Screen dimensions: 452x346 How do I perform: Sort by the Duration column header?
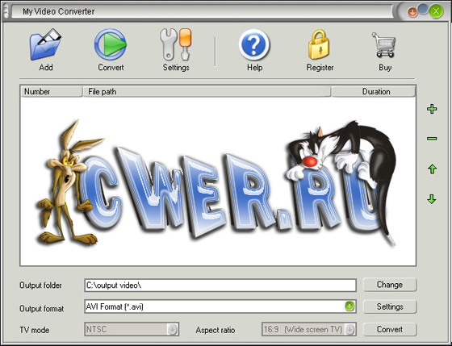pyautogui.click(x=374, y=91)
